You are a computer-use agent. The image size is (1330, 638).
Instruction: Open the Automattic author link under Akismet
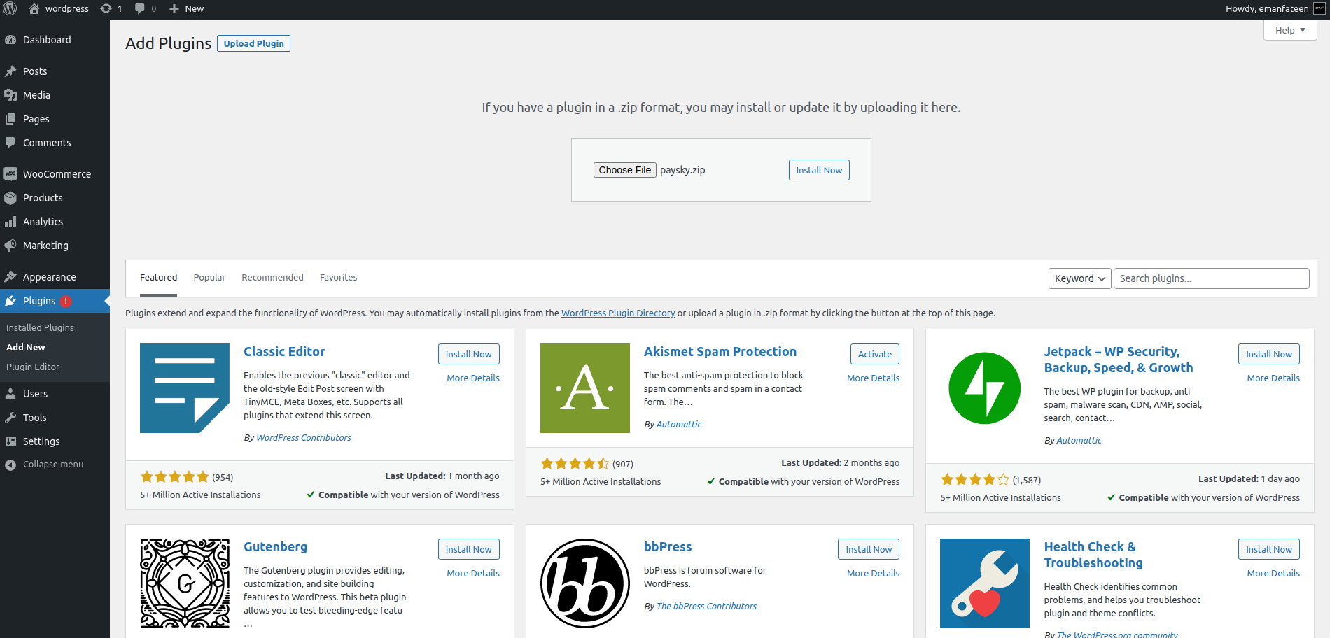pyautogui.click(x=679, y=424)
